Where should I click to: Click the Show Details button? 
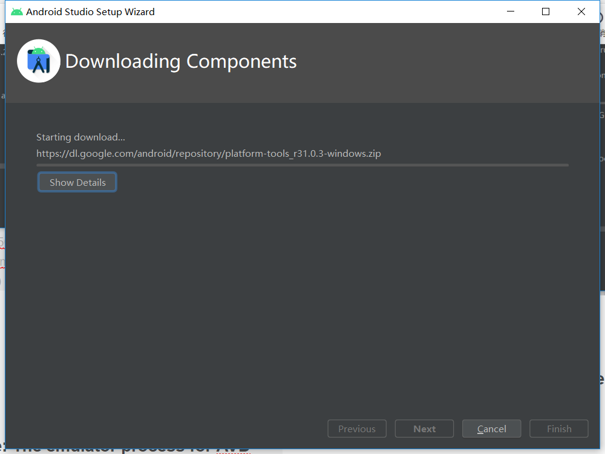(77, 182)
